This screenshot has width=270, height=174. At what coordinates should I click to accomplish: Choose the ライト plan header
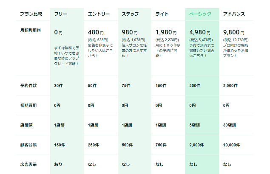click(x=162, y=14)
